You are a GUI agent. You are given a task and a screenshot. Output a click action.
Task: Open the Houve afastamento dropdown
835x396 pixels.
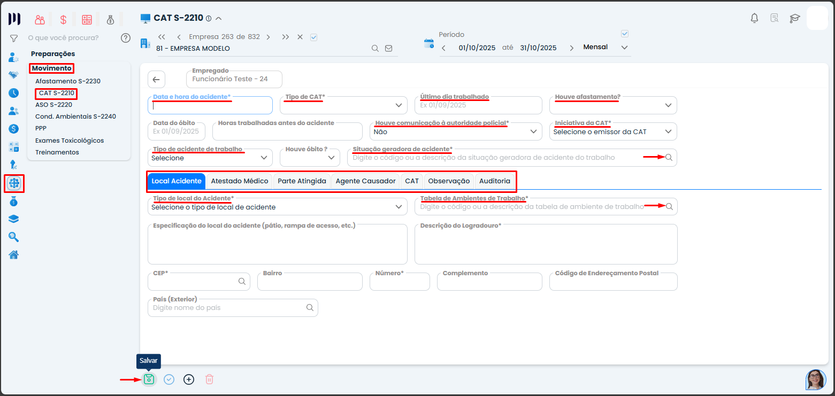pos(668,105)
